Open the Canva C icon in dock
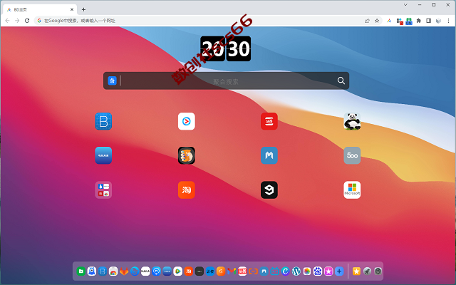 tap(285, 271)
